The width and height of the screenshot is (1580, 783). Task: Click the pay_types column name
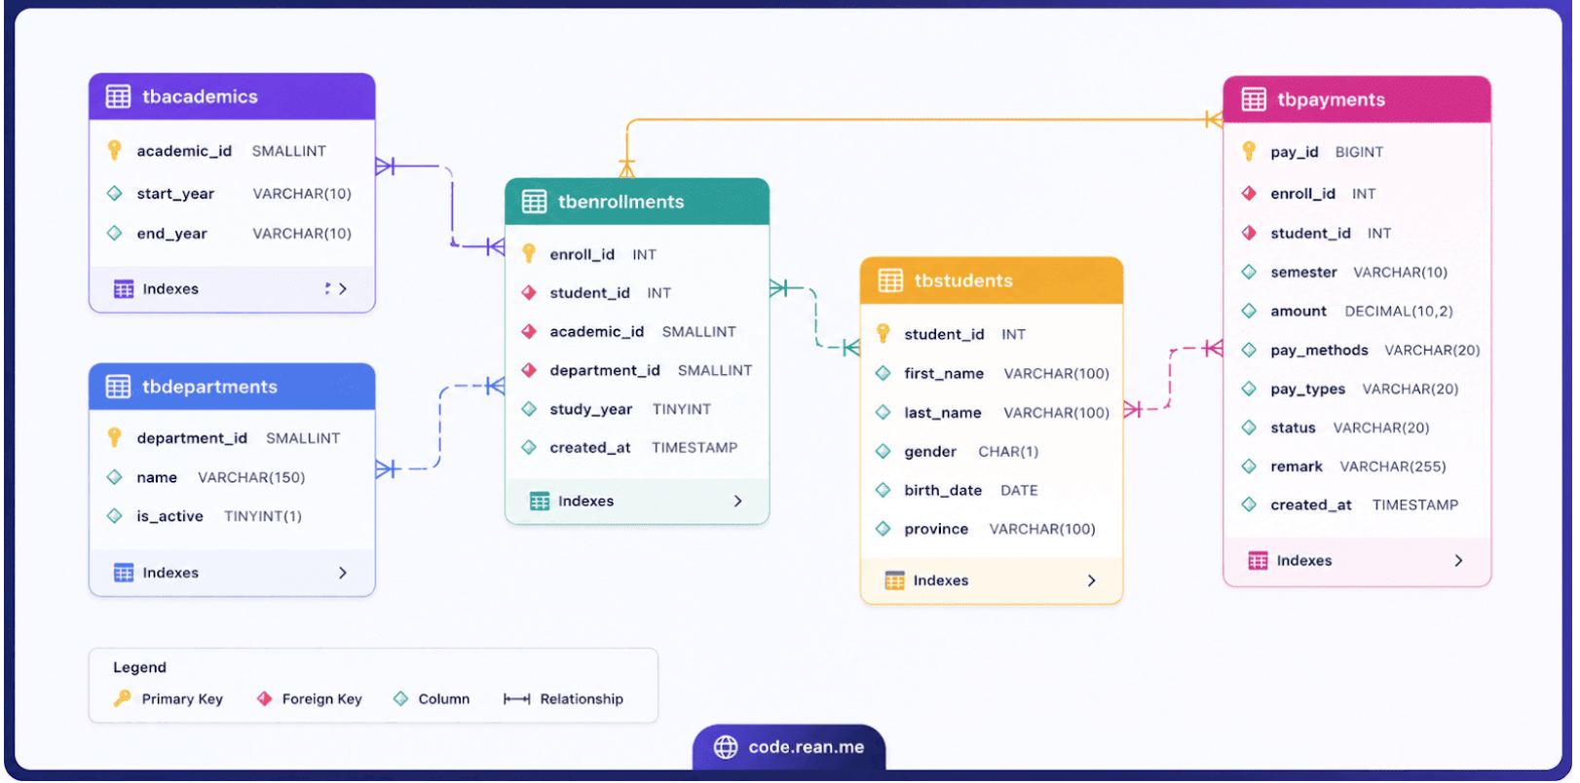[1307, 389]
